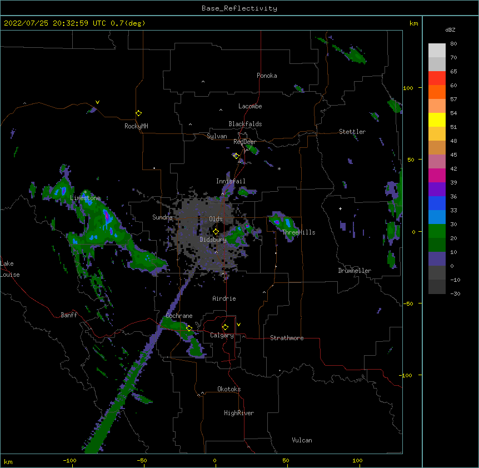This screenshot has width=479, height=468.
Task: Select the Innisfail label
Action: point(231,181)
